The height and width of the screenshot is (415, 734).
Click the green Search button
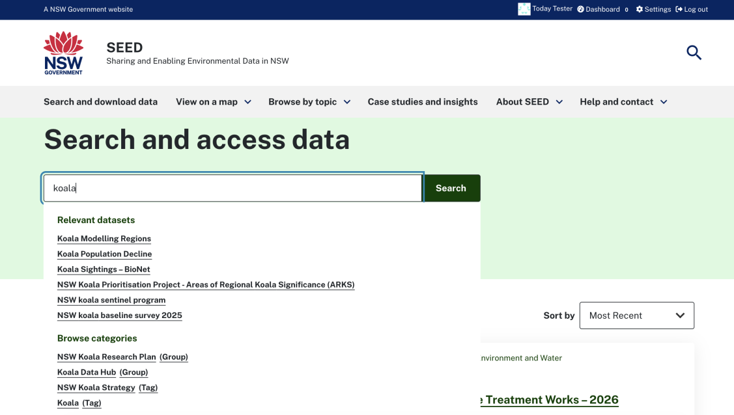pos(451,188)
